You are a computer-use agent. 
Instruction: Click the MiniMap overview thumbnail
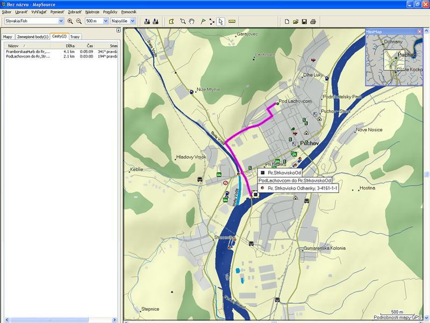click(394, 60)
